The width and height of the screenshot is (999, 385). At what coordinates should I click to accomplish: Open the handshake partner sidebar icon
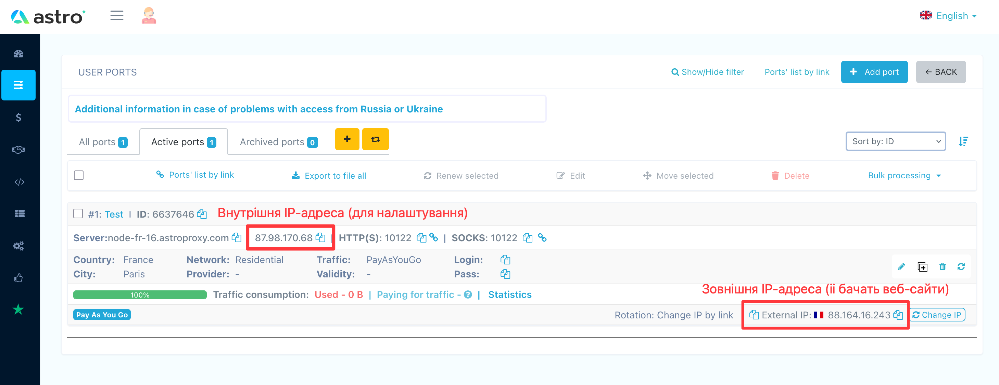coord(18,150)
